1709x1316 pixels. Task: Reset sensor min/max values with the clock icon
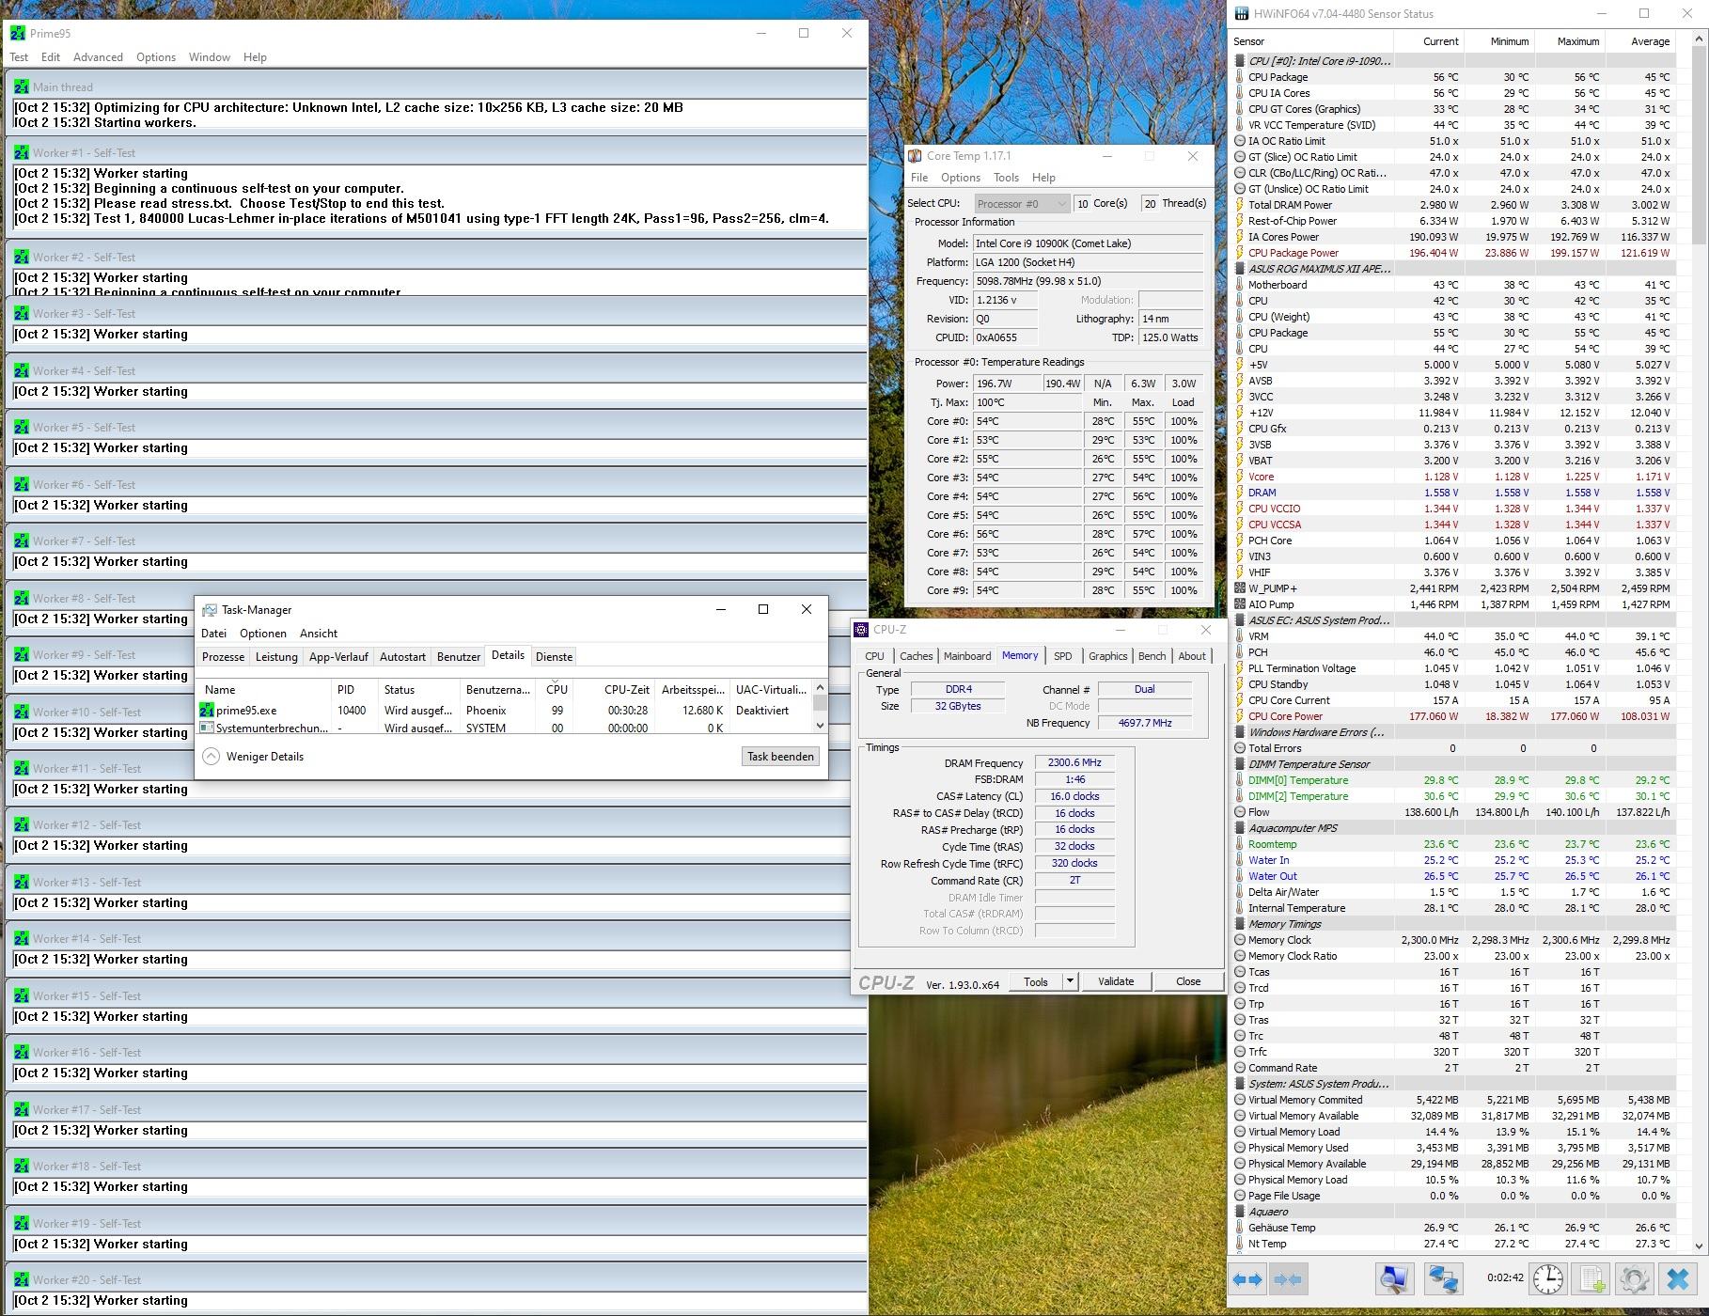(1547, 1279)
